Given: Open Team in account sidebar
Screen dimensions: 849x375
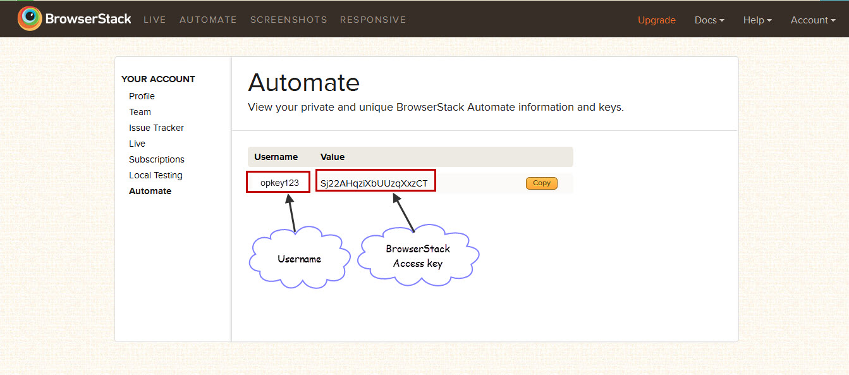Looking at the screenshot, I should pyautogui.click(x=140, y=112).
